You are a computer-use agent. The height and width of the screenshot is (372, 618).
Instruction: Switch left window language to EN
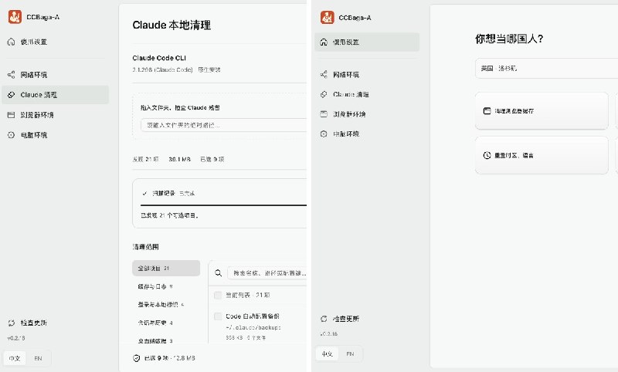[38, 358]
